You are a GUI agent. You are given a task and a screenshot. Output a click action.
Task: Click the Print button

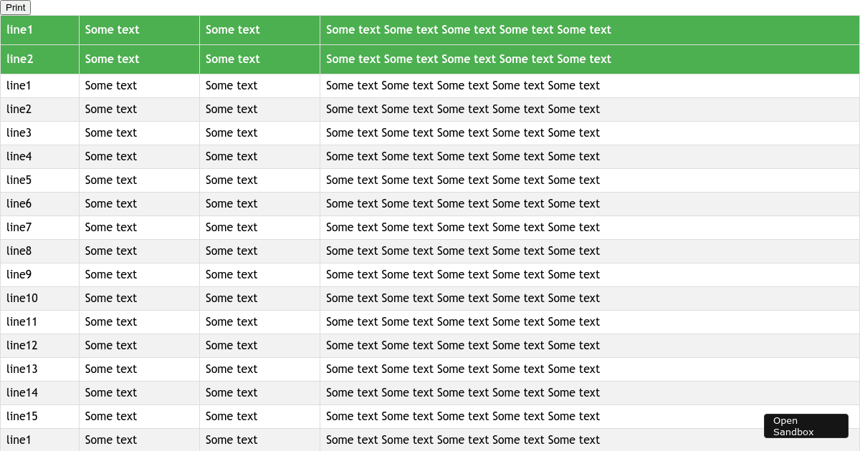point(15,7)
